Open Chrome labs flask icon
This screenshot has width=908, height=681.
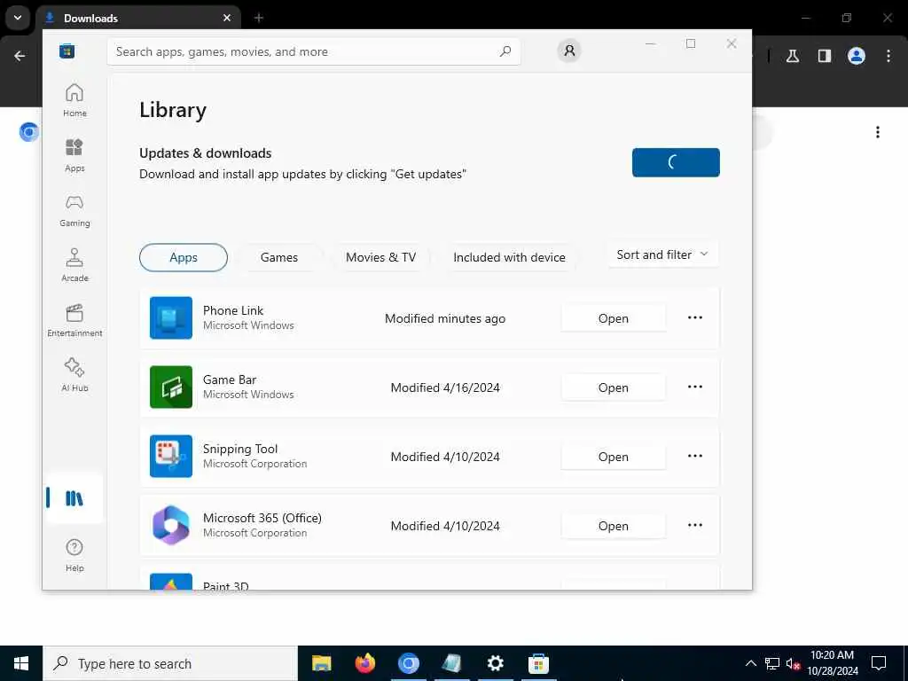tap(793, 56)
